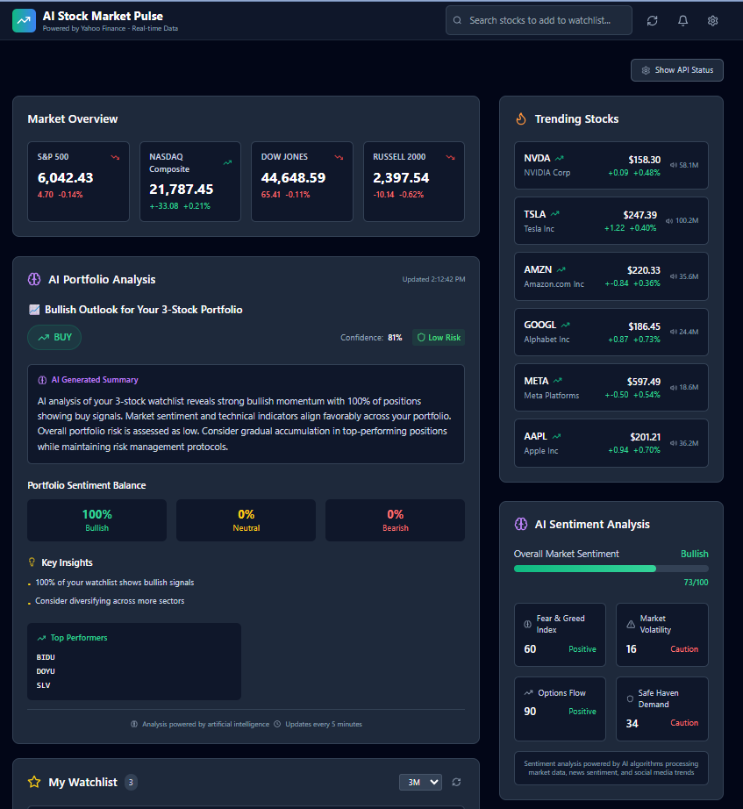Image resolution: width=743 pixels, height=809 pixels.
Task: Open the GOOGL Alphabet Inc card
Action: pos(611,333)
